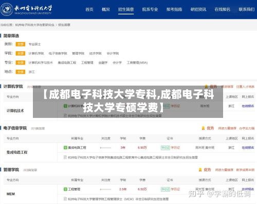This screenshot has height=204, width=257.
Task: Click 在线报名 in the 计算机技术 row
Action: coord(248,106)
